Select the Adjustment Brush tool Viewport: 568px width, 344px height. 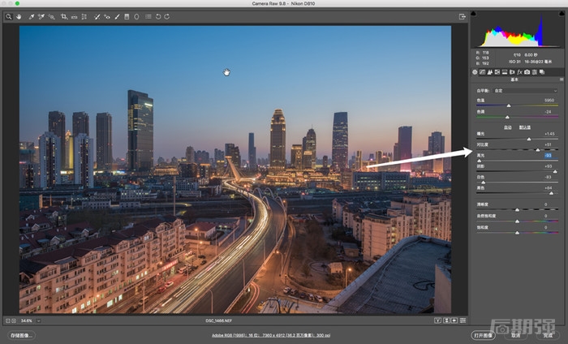click(117, 17)
